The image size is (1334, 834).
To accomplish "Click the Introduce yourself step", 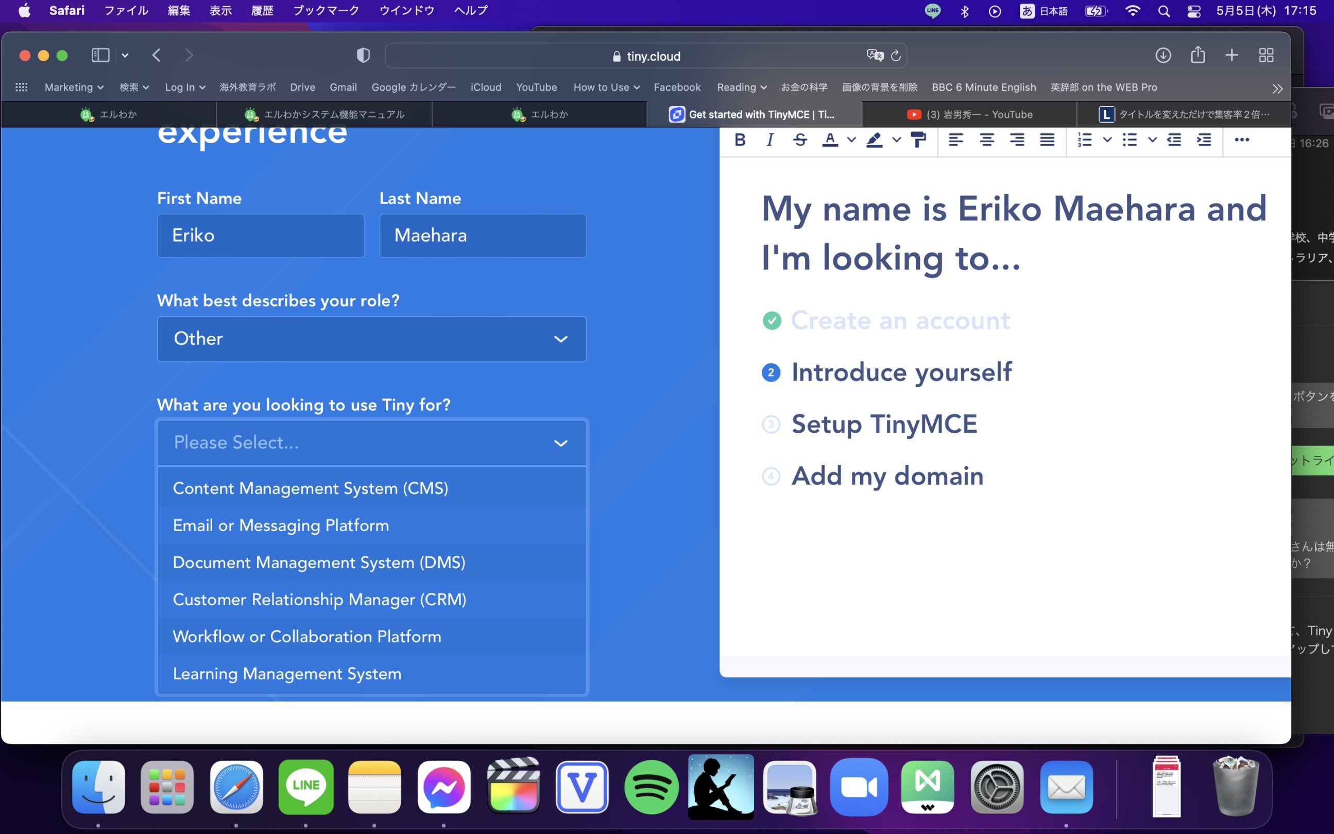I will (x=901, y=372).
